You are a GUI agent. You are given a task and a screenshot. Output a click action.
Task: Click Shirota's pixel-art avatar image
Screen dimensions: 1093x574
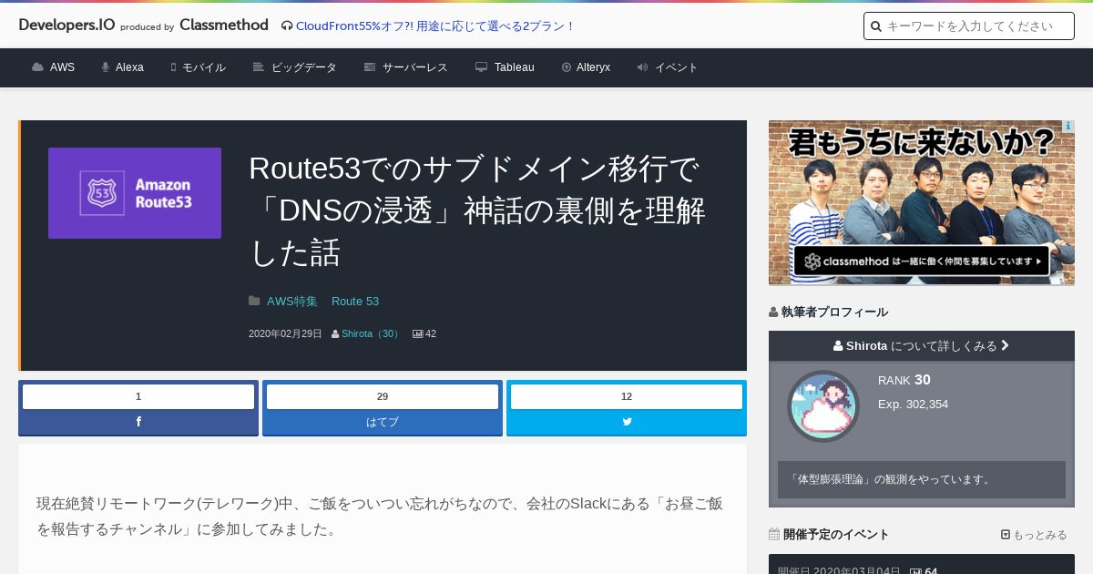tap(823, 406)
